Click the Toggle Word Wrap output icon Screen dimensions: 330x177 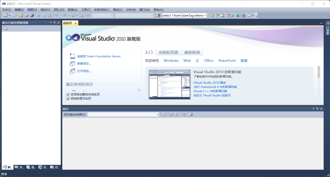(191, 114)
